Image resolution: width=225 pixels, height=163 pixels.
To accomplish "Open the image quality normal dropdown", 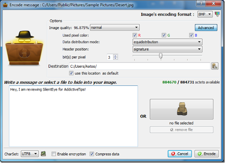I will (115, 27).
